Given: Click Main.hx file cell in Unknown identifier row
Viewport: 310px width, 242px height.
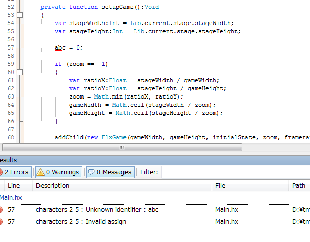Looking at the screenshot, I should pyautogui.click(x=227, y=210).
